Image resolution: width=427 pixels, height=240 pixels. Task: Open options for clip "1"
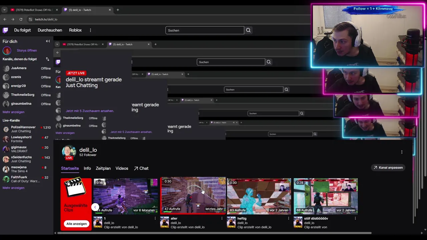point(155,219)
